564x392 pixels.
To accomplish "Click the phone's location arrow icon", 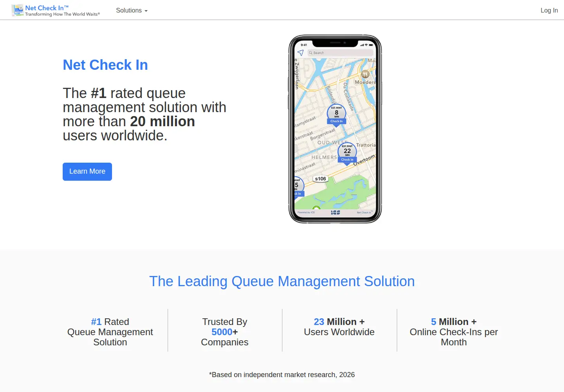I will click(x=300, y=53).
